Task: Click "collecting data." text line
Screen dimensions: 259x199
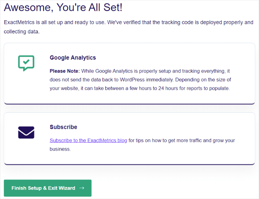Action: [22, 32]
